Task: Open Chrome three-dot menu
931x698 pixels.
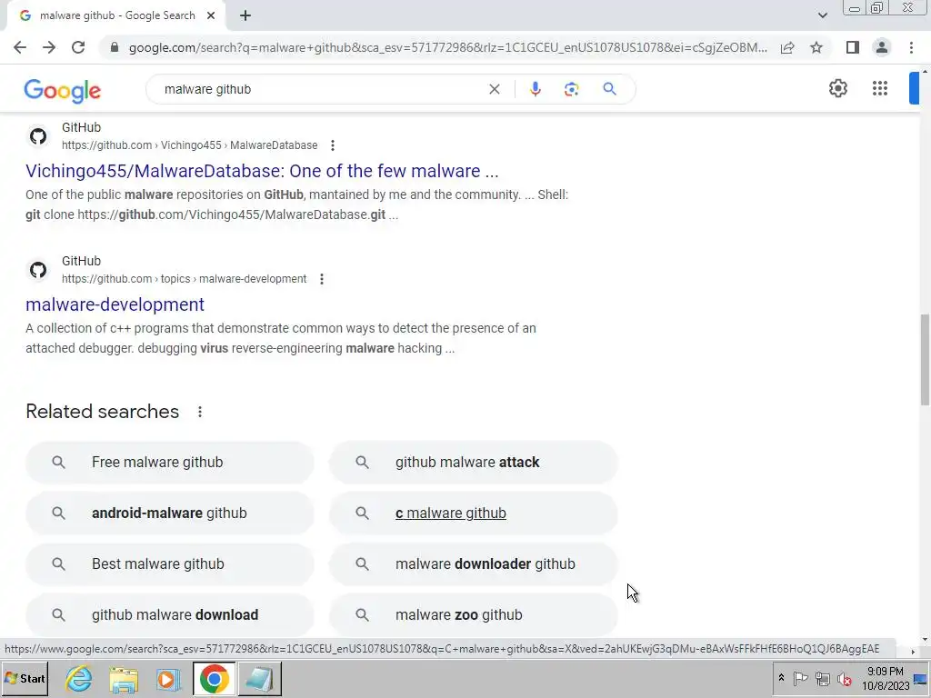Action: pyautogui.click(x=911, y=47)
